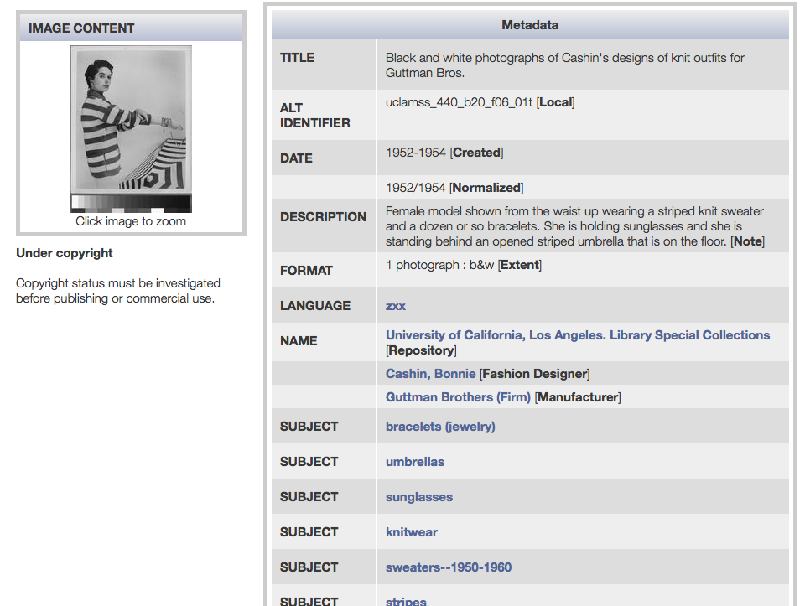The width and height of the screenshot is (805, 606).
Task: Open the zxx language link
Action: point(396,306)
